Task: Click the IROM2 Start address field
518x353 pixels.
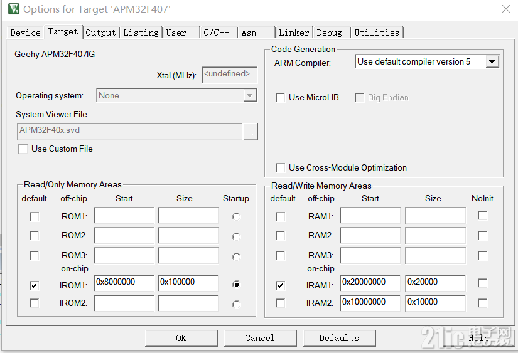Action: tap(124, 303)
